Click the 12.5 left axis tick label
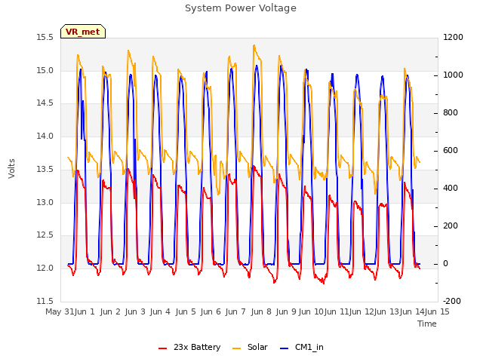 [x=45, y=235]
